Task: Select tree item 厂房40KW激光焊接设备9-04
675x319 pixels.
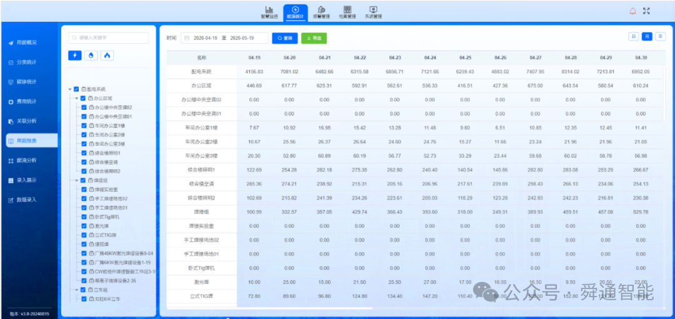Action: point(124,253)
